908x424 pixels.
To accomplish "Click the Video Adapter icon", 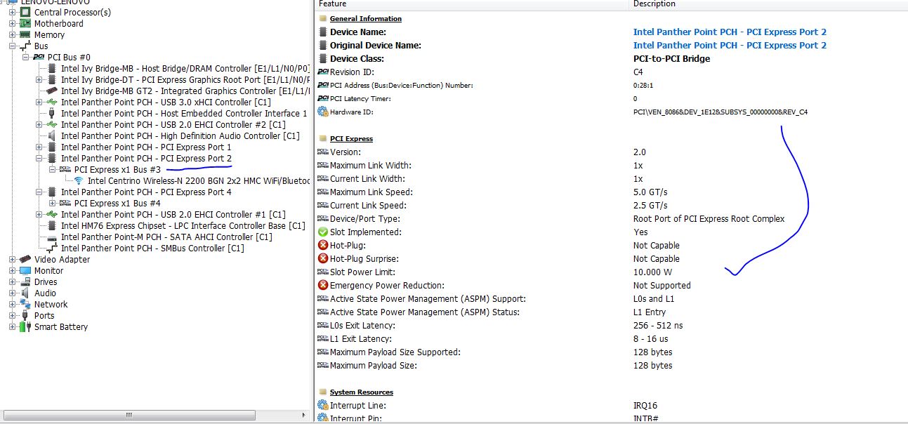I will pos(25,259).
